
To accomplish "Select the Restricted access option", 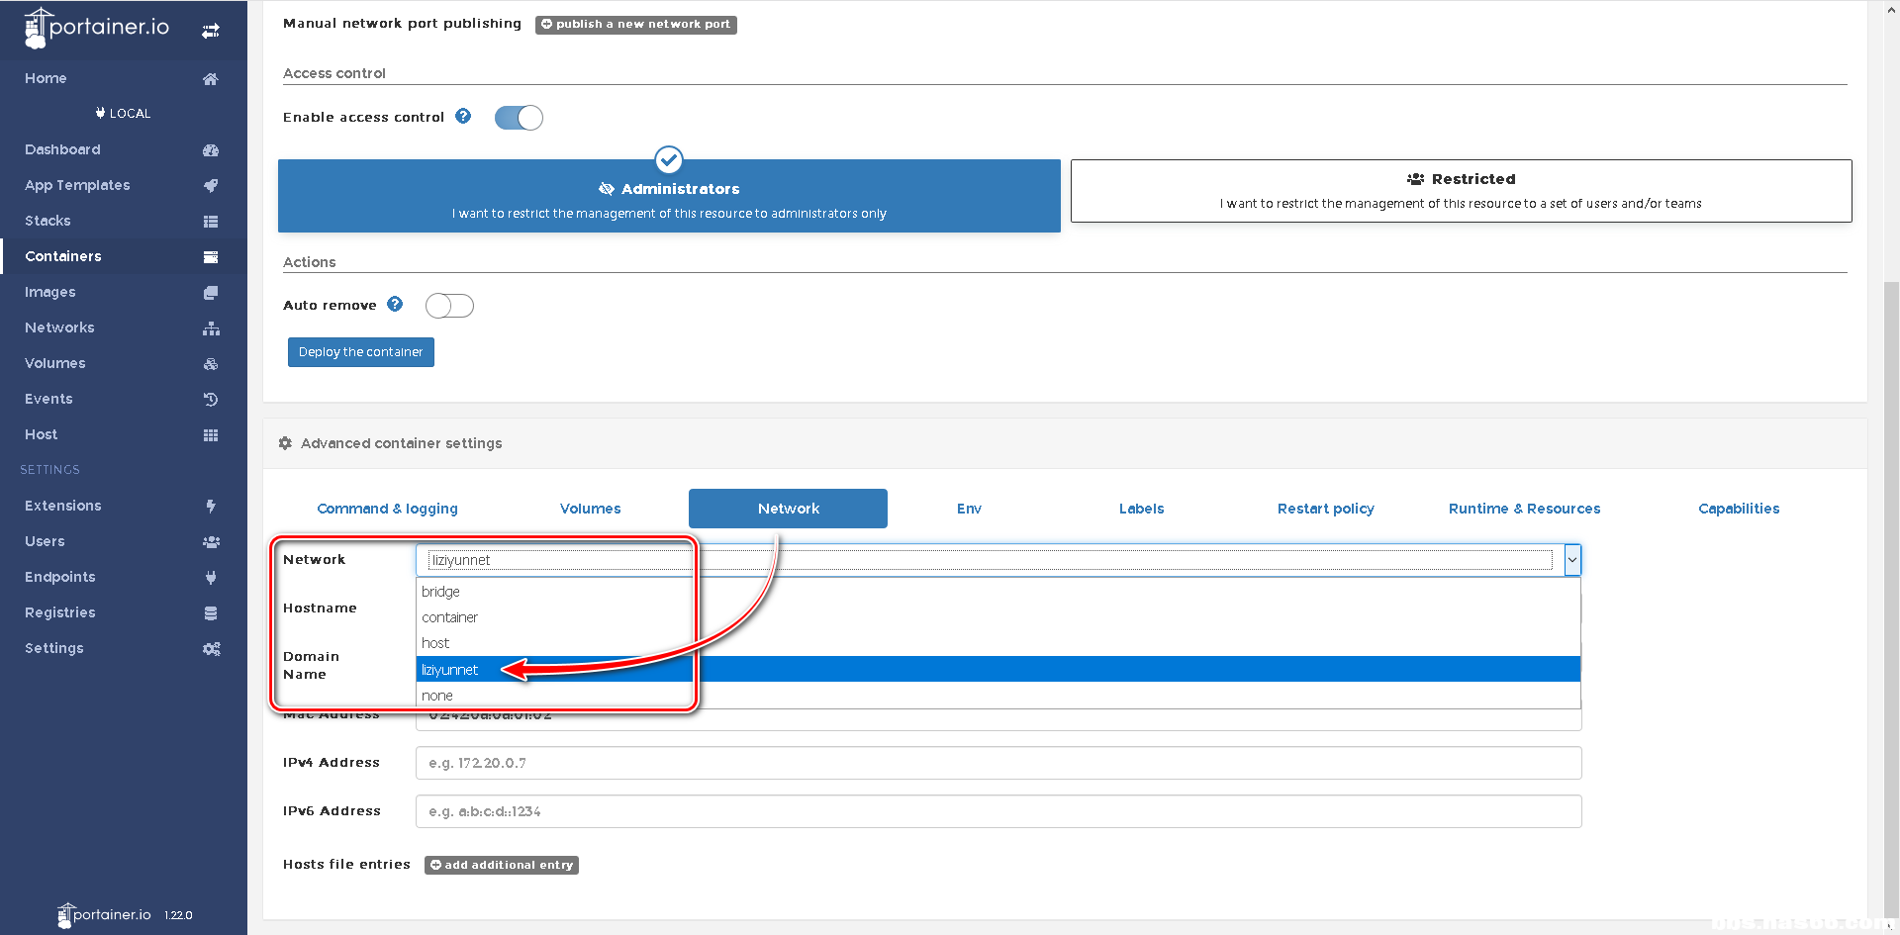I will tap(1461, 191).
